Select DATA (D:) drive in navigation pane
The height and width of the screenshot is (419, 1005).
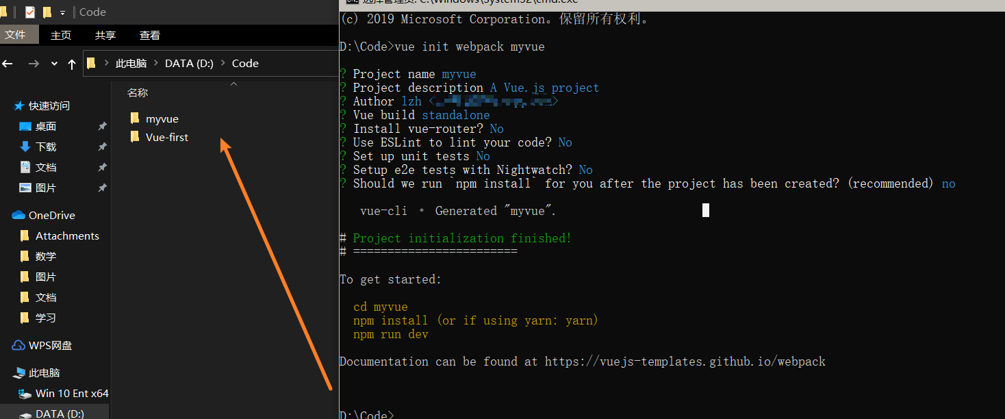[x=60, y=413]
